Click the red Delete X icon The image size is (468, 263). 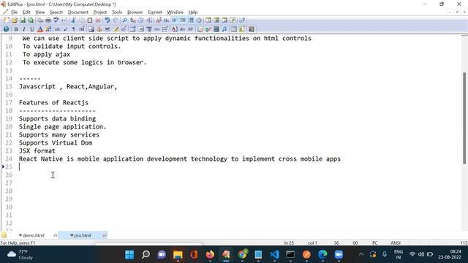[98, 20]
